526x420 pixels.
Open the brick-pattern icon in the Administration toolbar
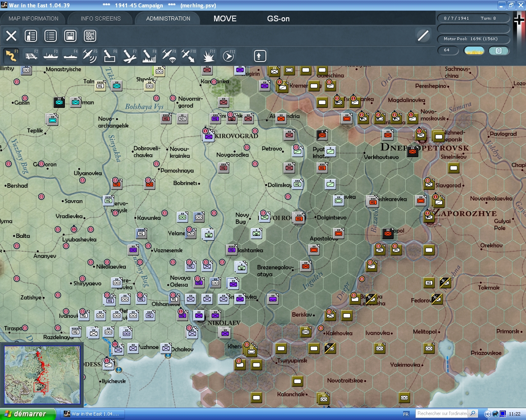coord(90,36)
